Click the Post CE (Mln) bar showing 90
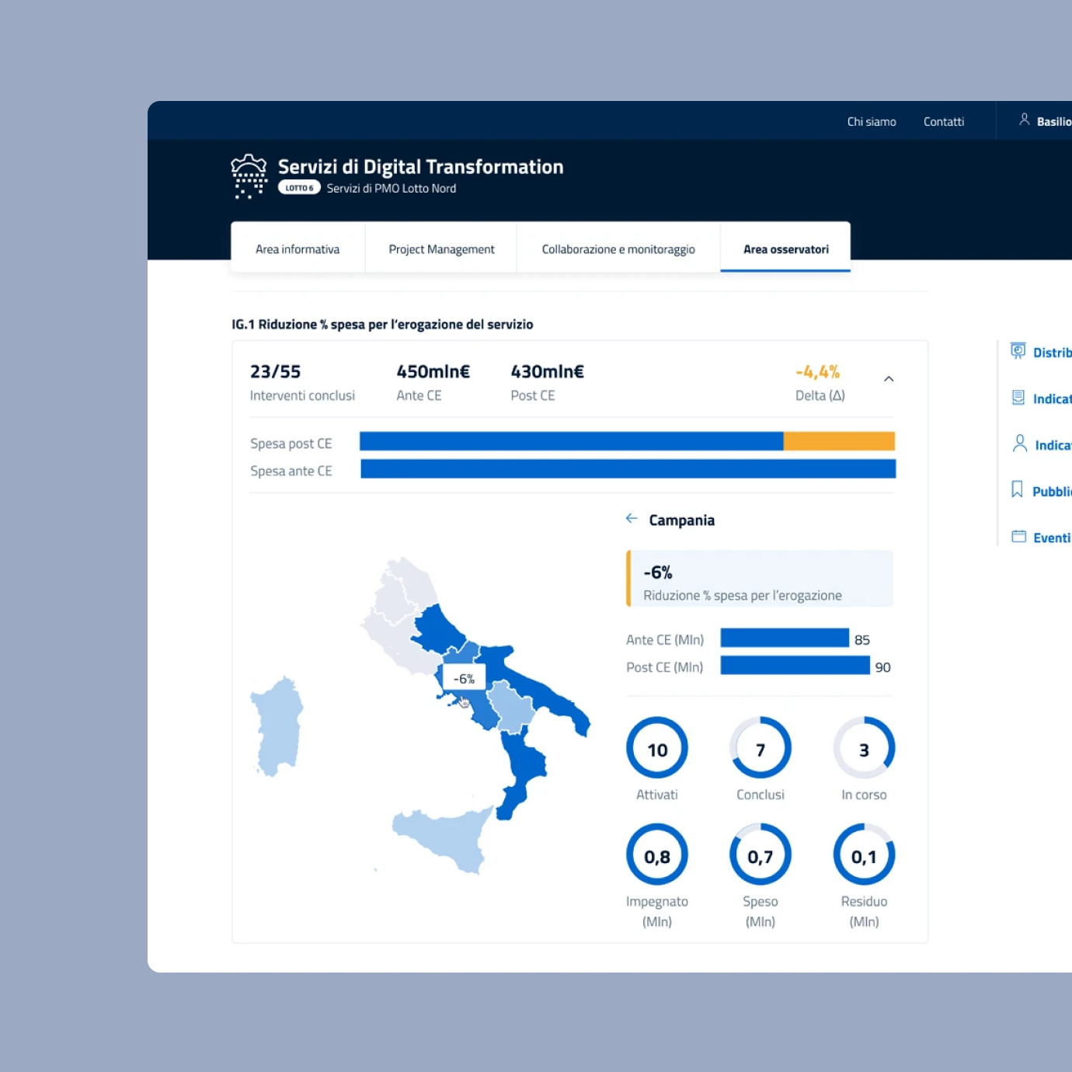This screenshot has width=1072, height=1072. [795, 666]
